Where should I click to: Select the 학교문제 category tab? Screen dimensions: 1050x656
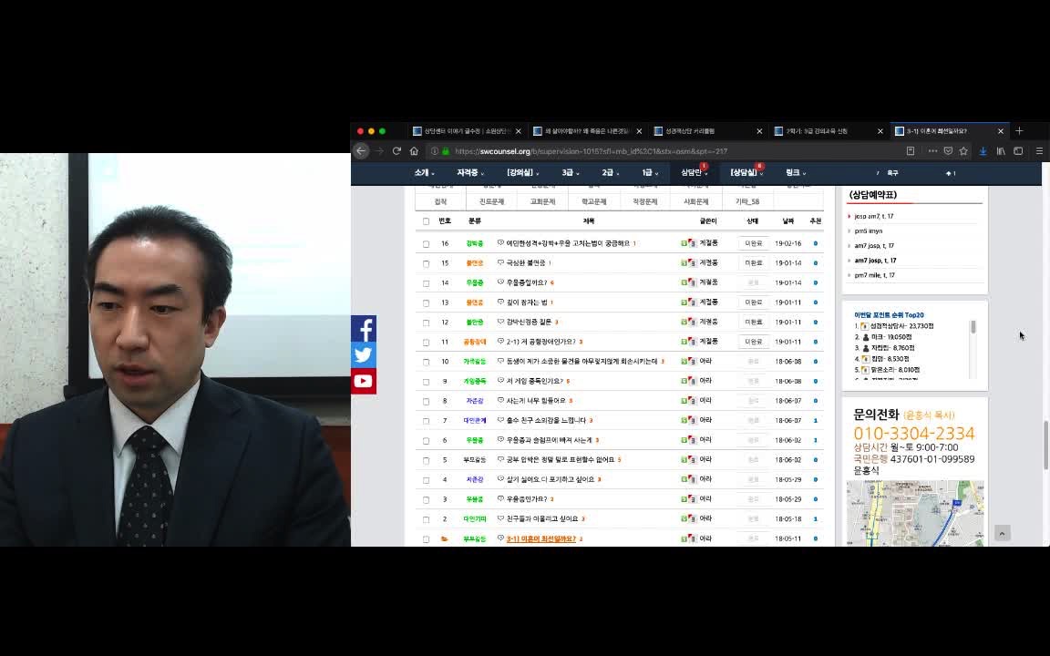click(593, 201)
